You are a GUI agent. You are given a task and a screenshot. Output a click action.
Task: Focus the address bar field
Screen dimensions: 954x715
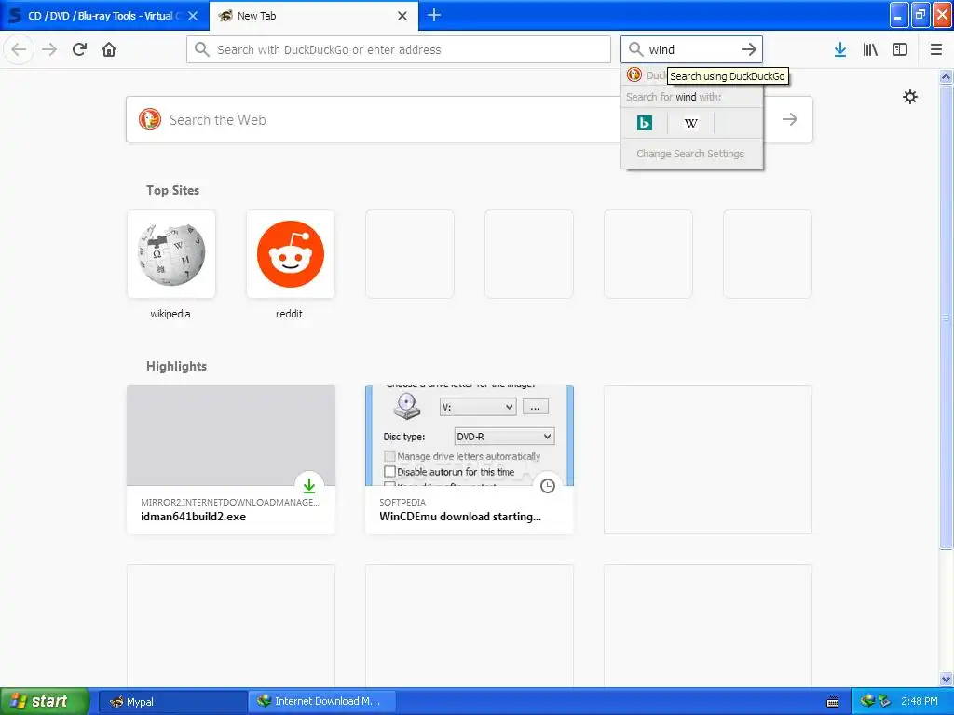coord(399,49)
